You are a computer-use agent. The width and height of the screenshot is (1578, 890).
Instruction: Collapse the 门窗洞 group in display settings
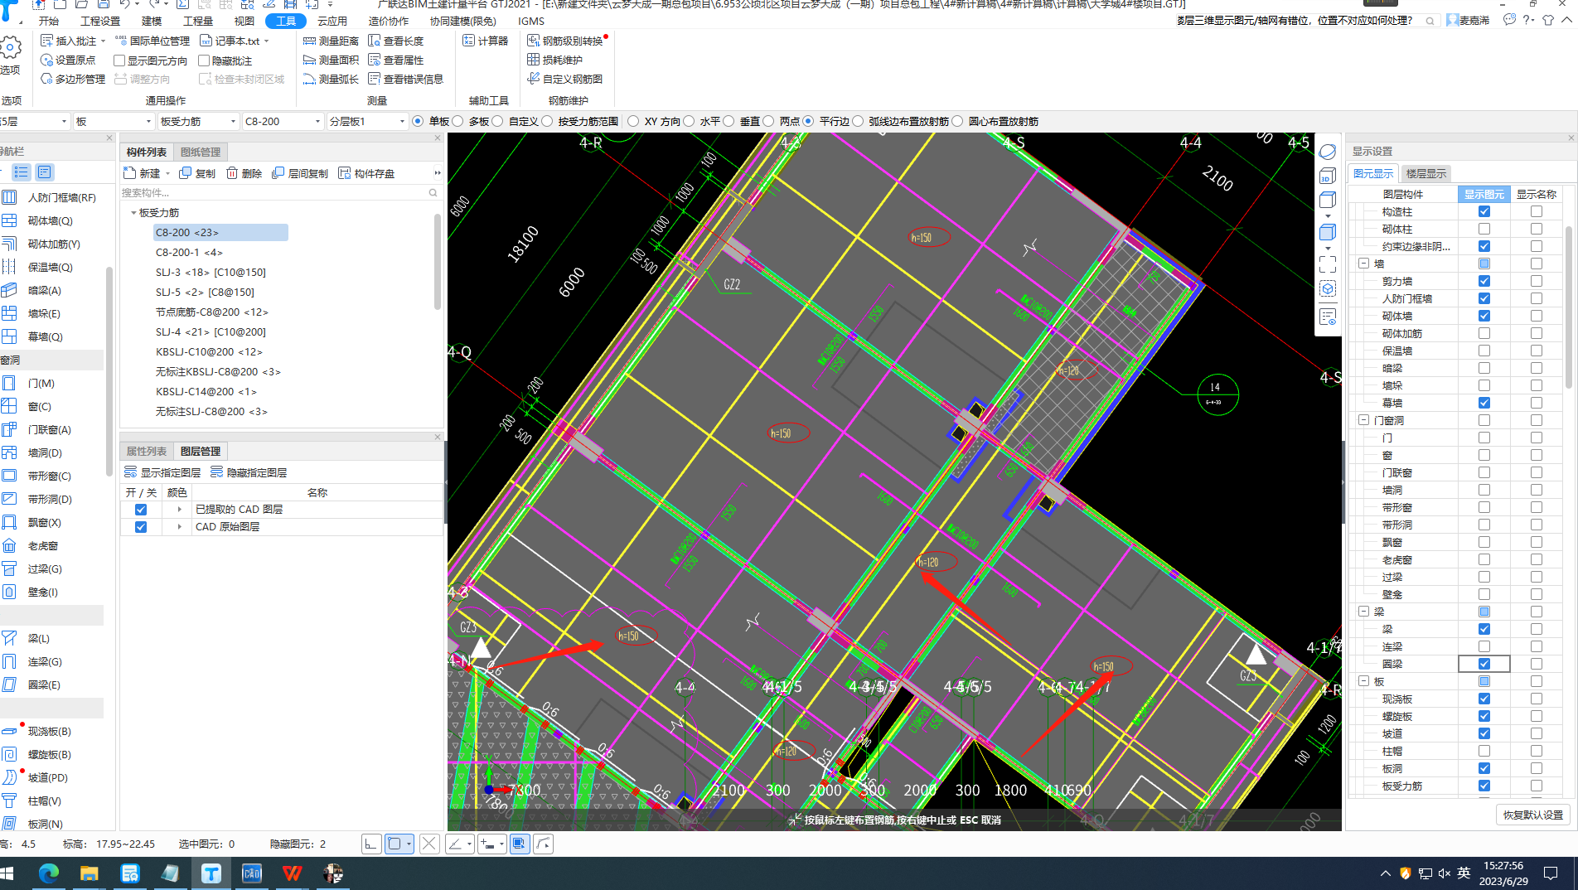pos(1363,420)
